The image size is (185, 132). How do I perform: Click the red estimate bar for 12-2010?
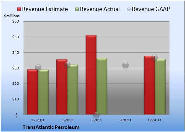click(x=33, y=92)
